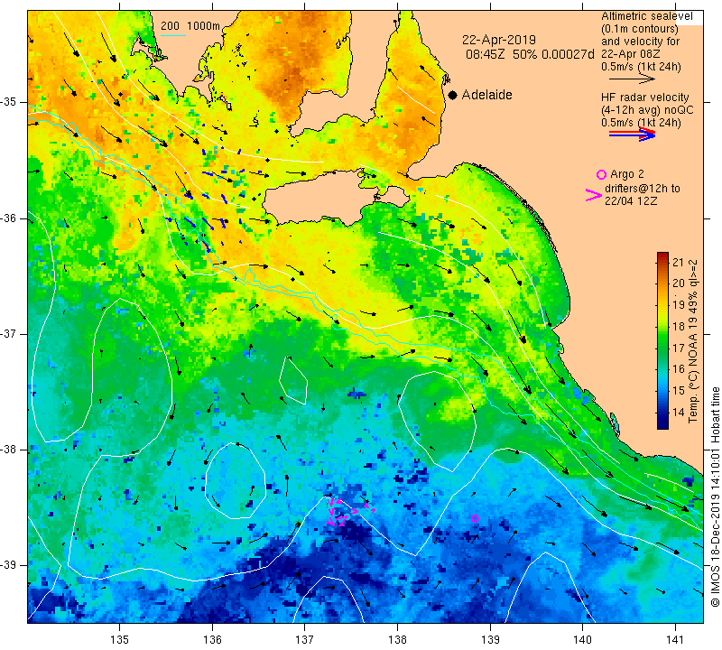Click the latitude -38 axis label
Viewport: 722px width, 650px height.
click(9, 450)
